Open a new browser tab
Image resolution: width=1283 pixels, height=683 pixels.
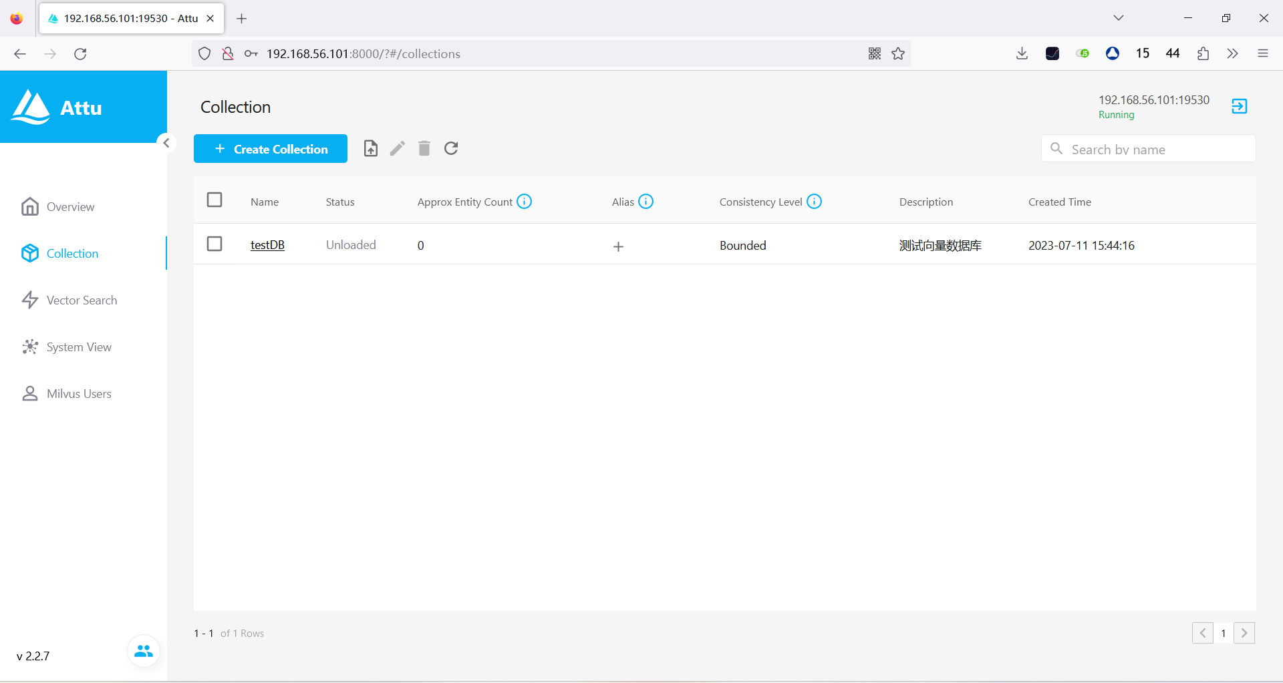click(242, 18)
